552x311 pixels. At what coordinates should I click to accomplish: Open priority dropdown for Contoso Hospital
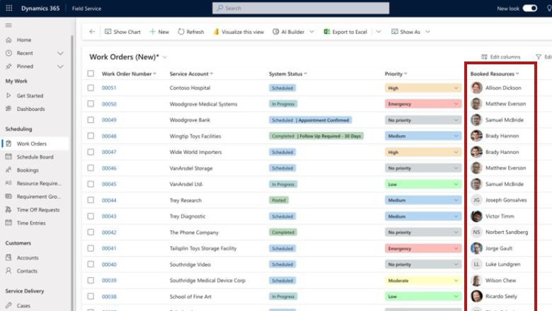click(x=456, y=88)
